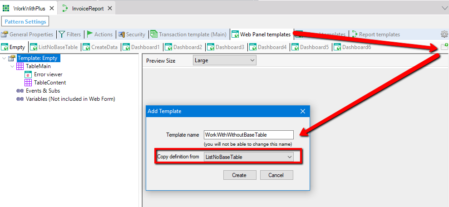Viewport: 449px width, 207px height.
Task: Switch to the Filters tab
Action: [69, 34]
